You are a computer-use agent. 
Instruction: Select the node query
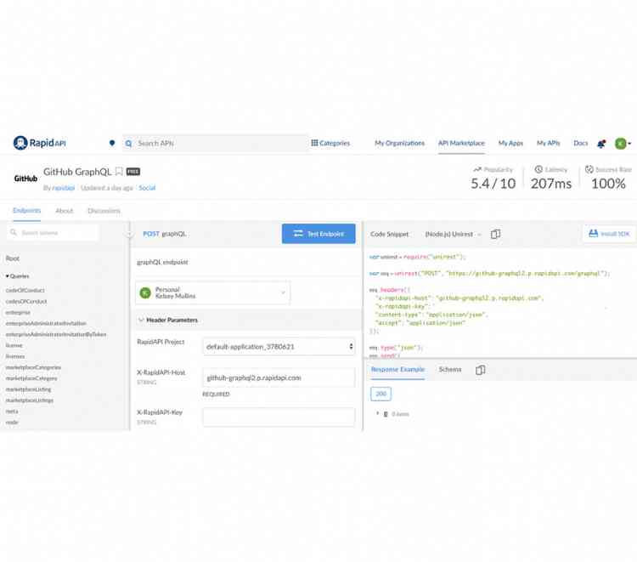point(12,422)
